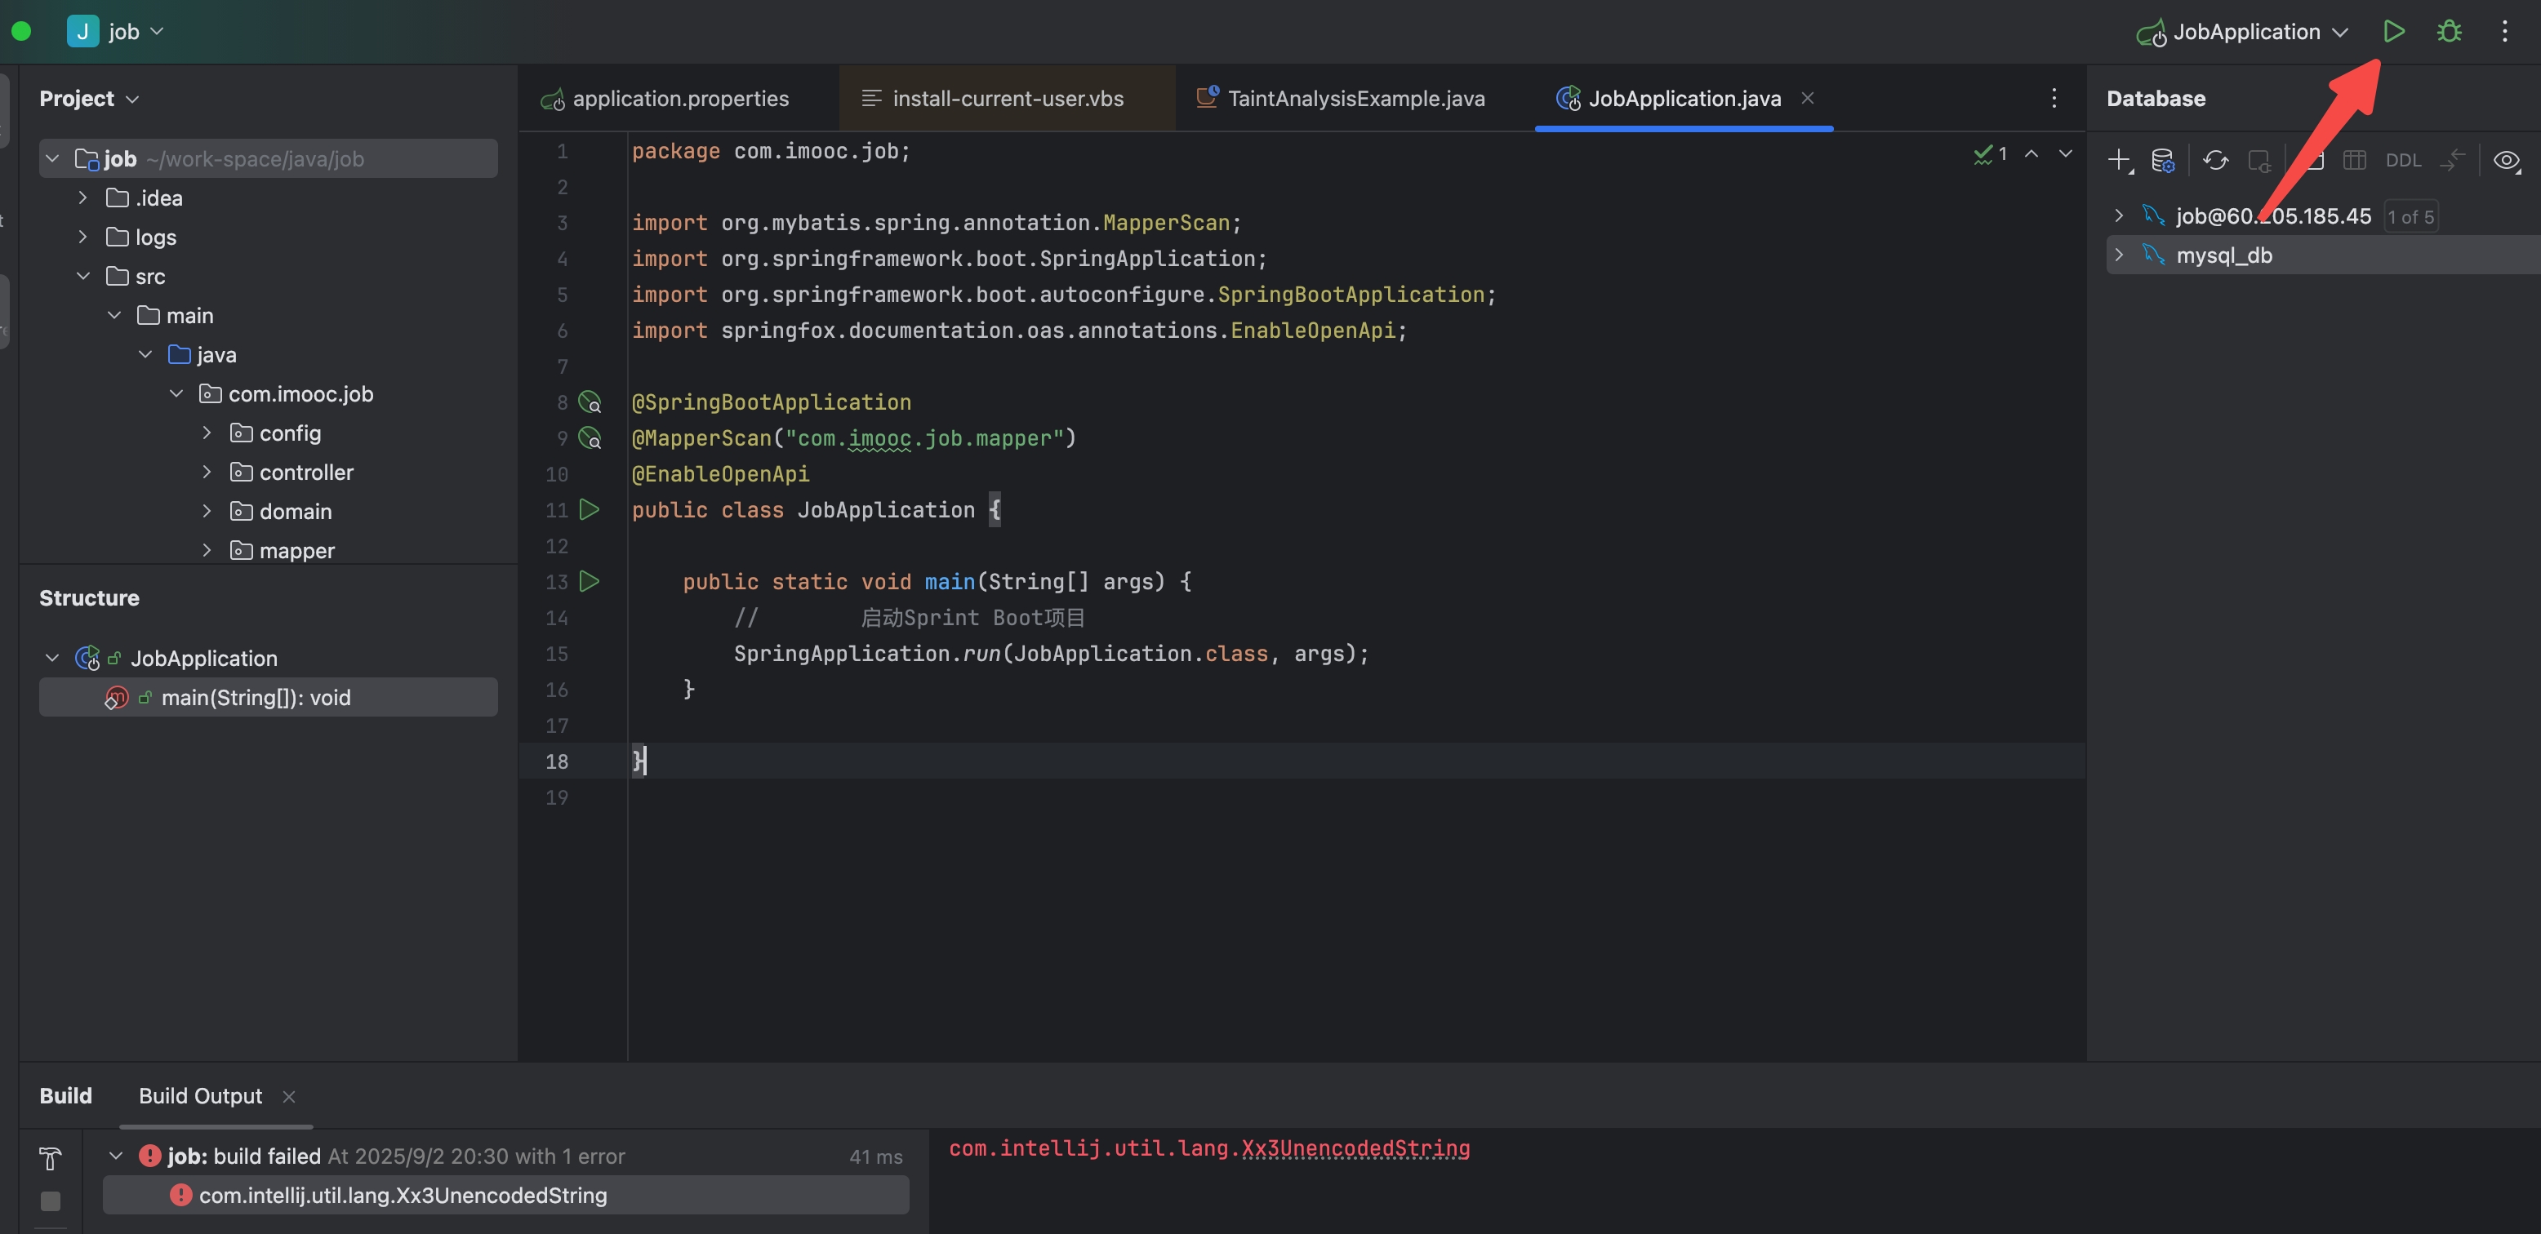Click the stop square in Build panel

[x=51, y=1201]
